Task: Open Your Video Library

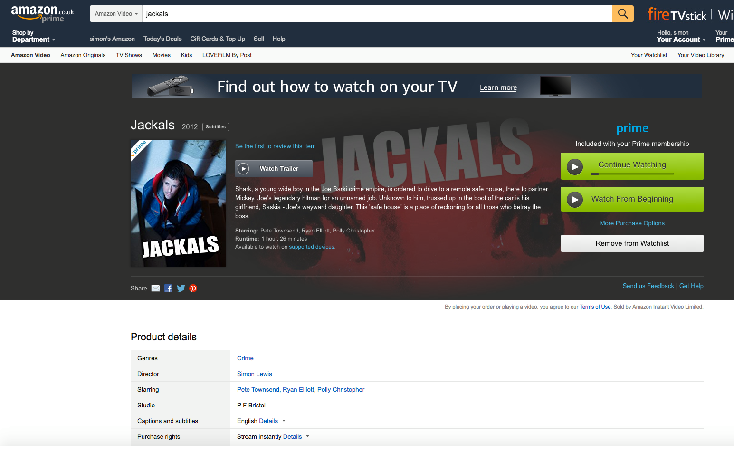Action: [701, 55]
